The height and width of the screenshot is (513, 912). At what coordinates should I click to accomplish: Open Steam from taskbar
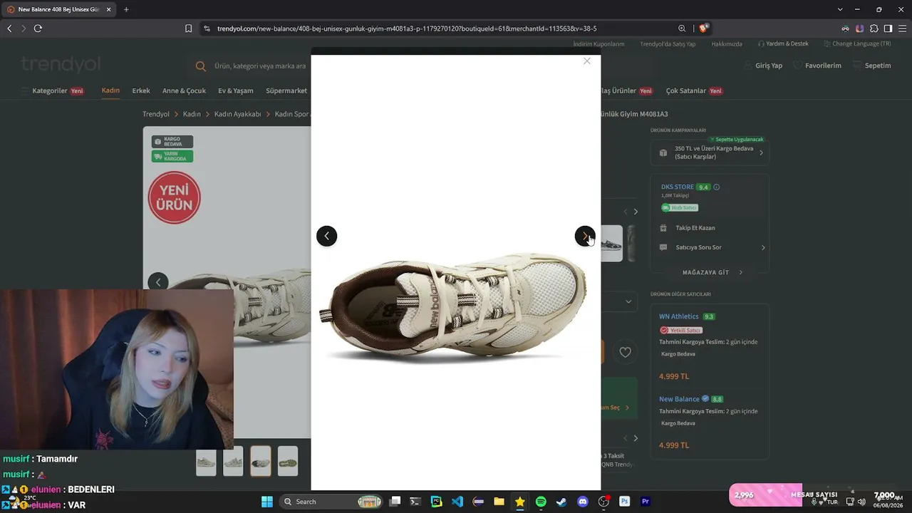click(x=561, y=502)
